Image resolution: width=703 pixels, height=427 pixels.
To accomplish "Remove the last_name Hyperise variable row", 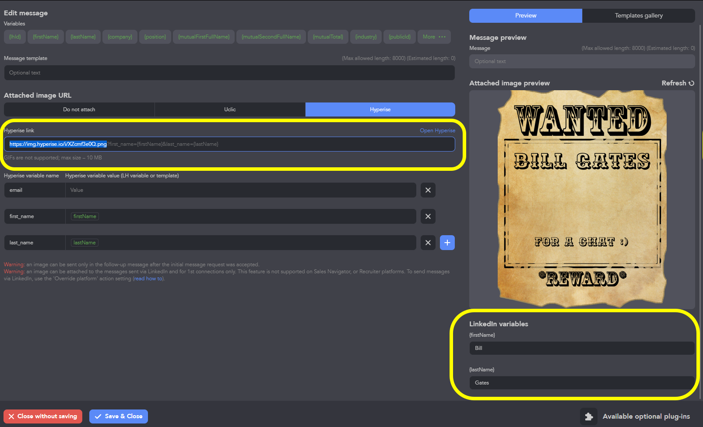I will point(428,243).
